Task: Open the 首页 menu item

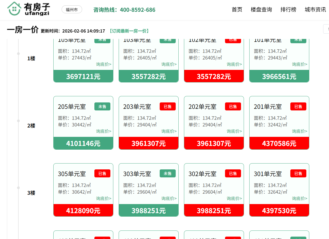Action: (x=237, y=10)
